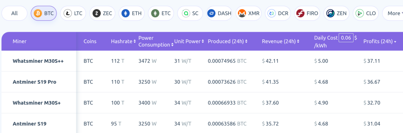
Task: Show All coins tab
Action: click(x=14, y=13)
